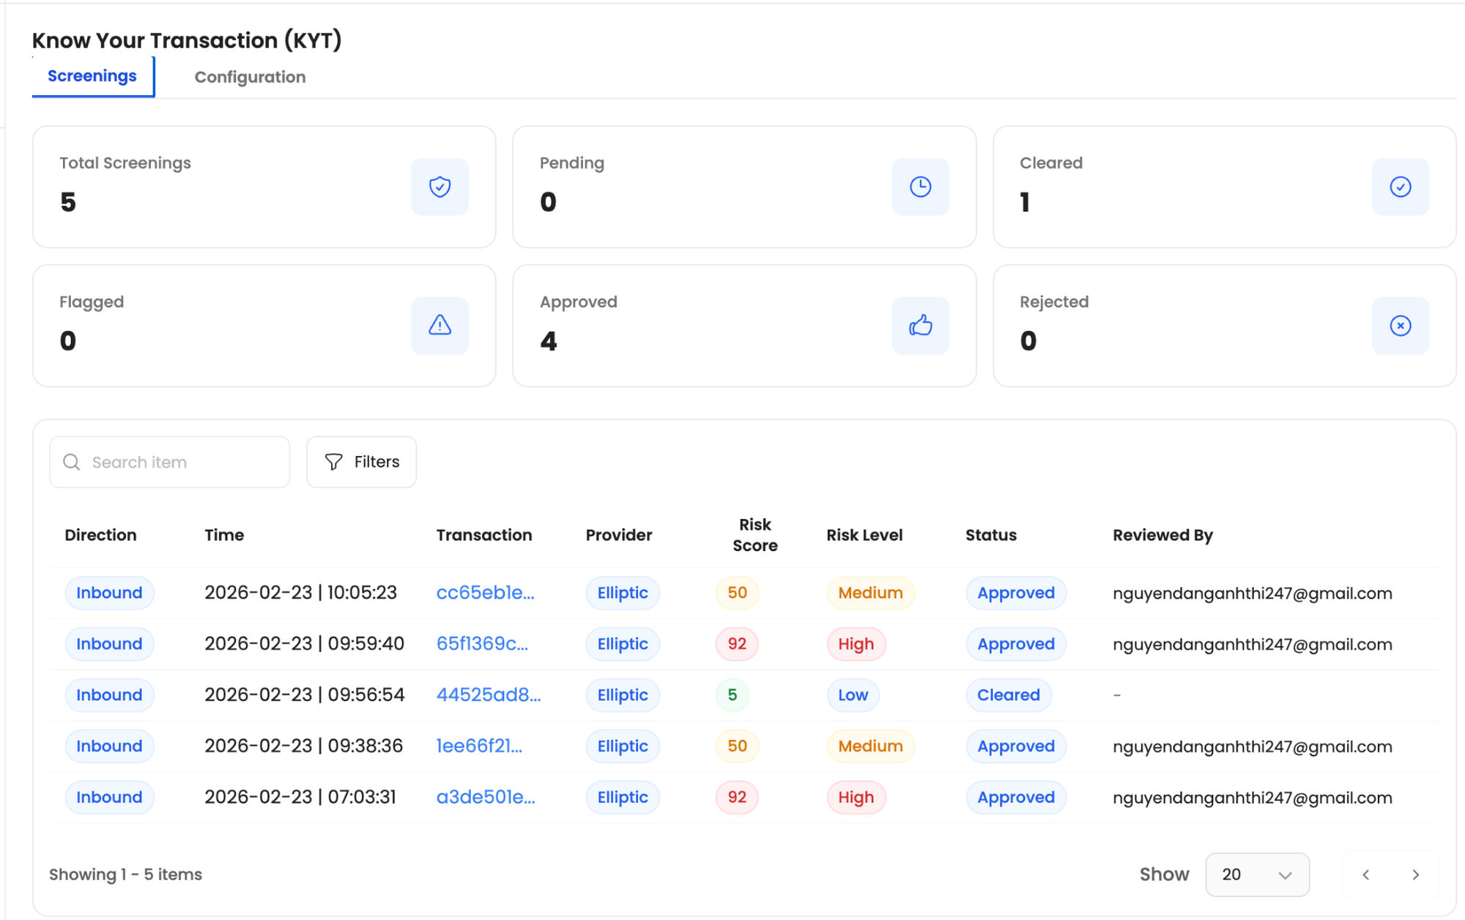The width and height of the screenshot is (1465, 920).
Task: Click the Status column header
Action: [x=991, y=535]
